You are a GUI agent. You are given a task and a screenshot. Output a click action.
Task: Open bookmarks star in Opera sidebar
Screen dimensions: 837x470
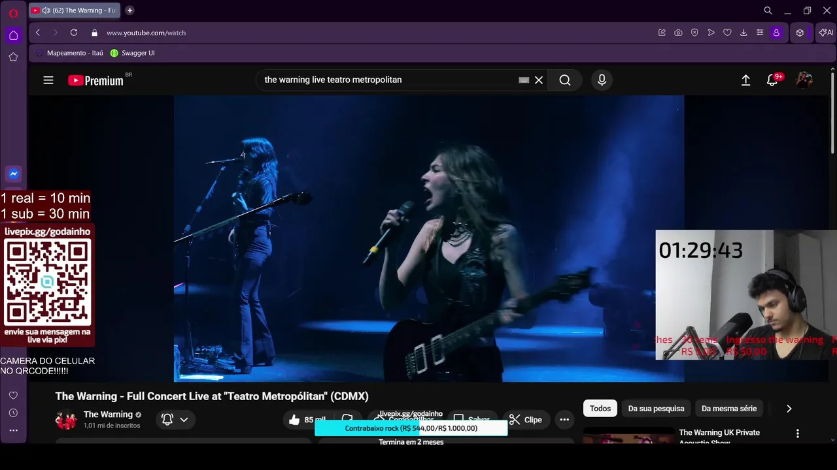click(x=13, y=57)
